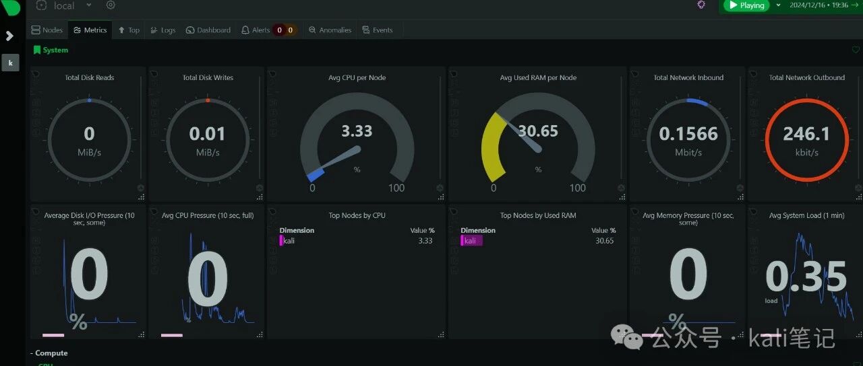Open settings via the gear icon
The image size is (863, 366).
111,5
